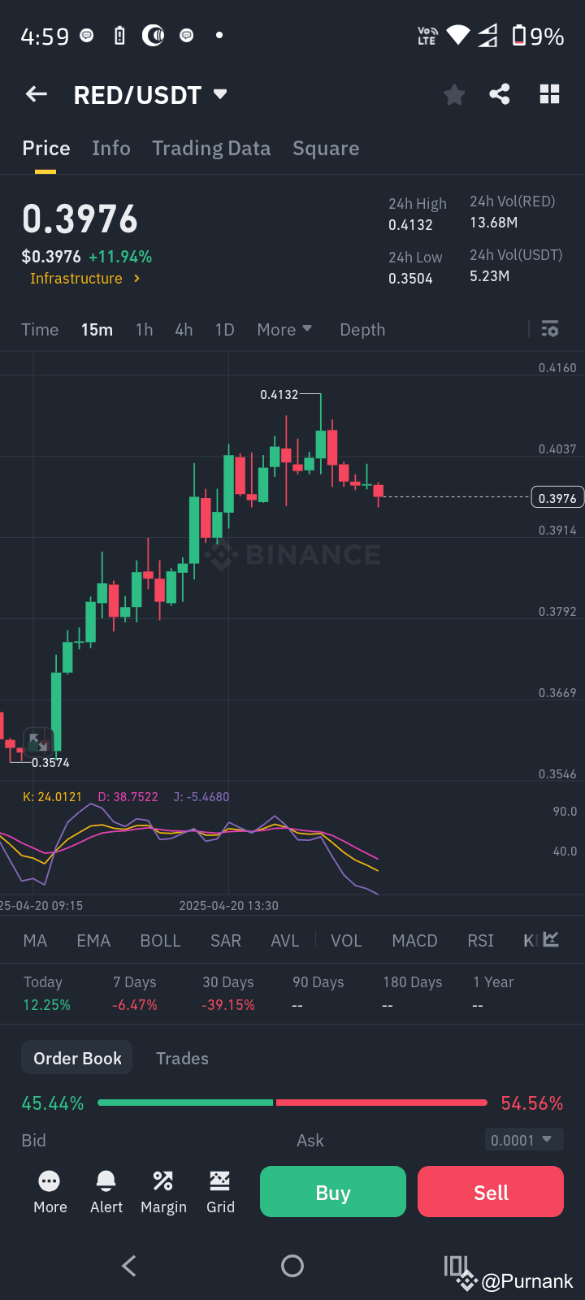Add RED/USDT to favorites with star
Screen dimensions: 585x1300
[x=454, y=95]
